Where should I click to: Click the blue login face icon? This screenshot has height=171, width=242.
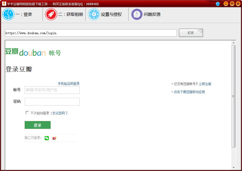click(x=8, y=14)
